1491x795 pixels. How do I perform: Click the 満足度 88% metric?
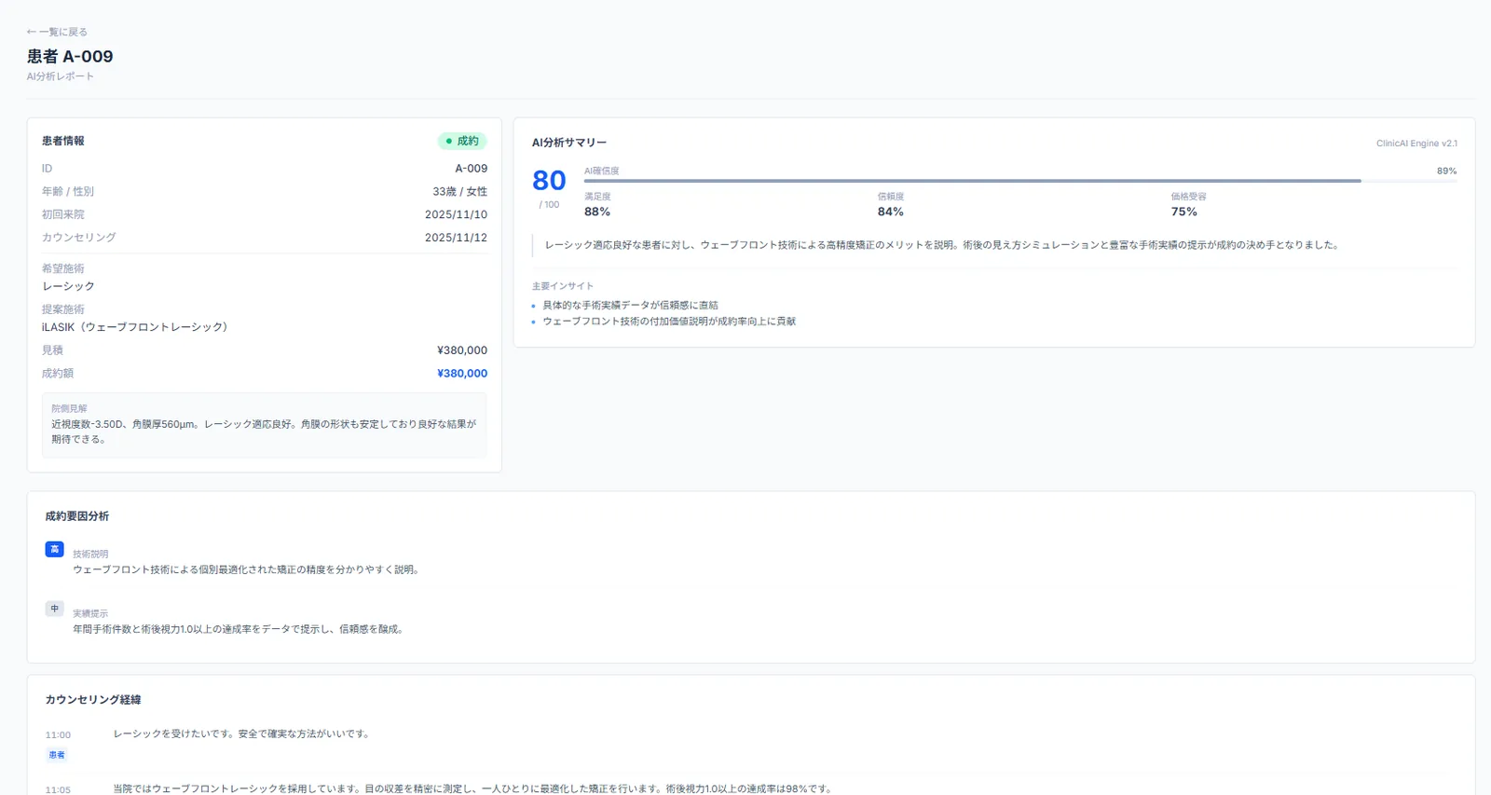point(597,205)
